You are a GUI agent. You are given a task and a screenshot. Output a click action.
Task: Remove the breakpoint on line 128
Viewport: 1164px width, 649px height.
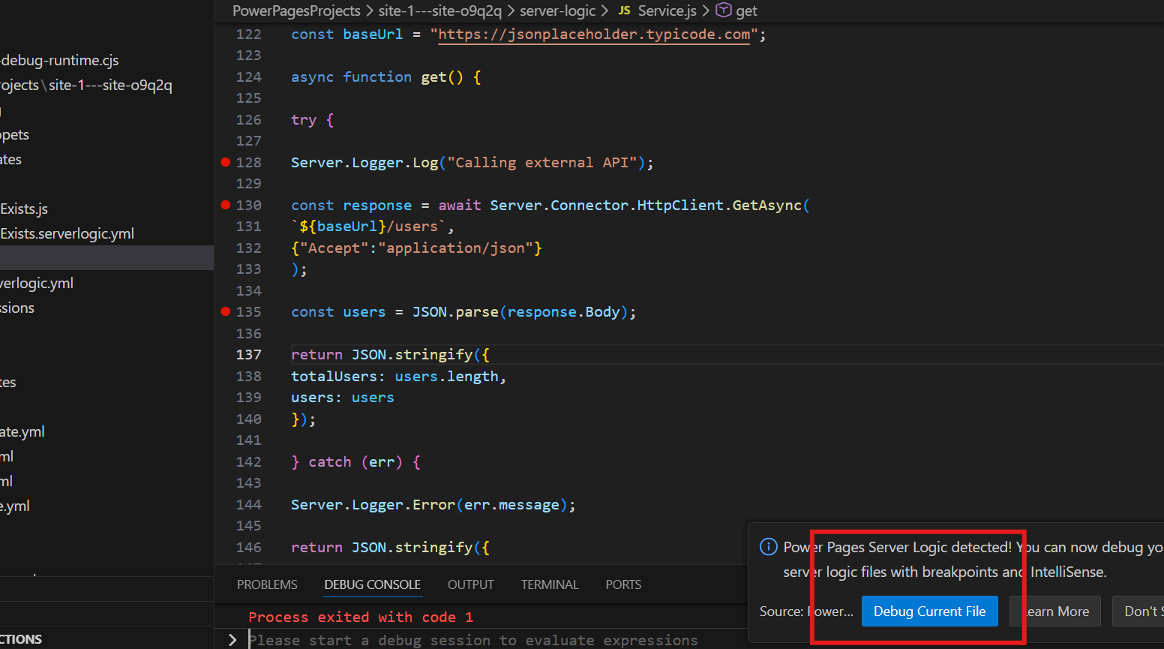pyautogui.click(x=225, y=162)
